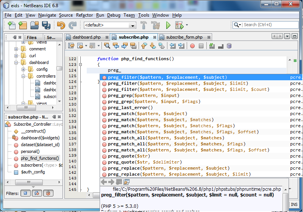The image size is (303, 212).
Task: Open the Debug Project dropdown arrow
Action: pyautogui.click(x=187, y=25)
